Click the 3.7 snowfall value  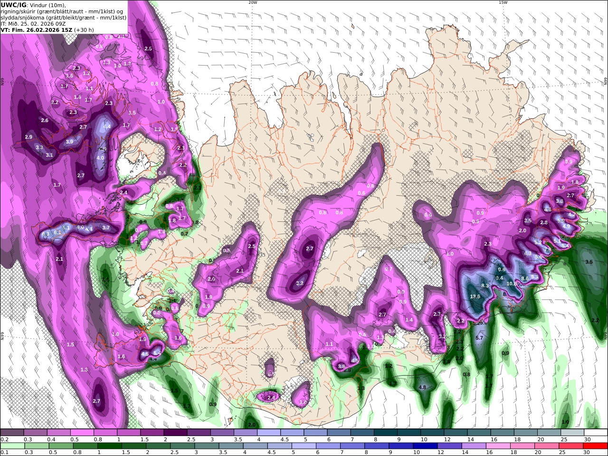tap(106, 228)
